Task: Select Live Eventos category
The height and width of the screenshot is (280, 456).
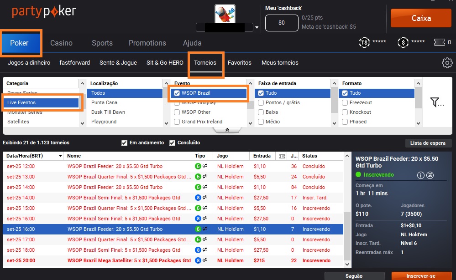Action: tap(41, 102)
